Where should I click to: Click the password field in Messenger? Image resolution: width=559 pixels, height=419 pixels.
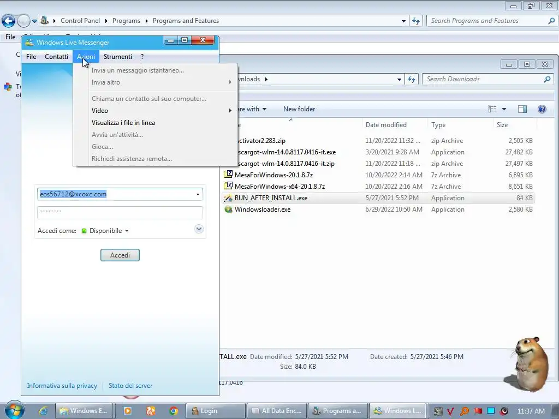click(120, 212)
